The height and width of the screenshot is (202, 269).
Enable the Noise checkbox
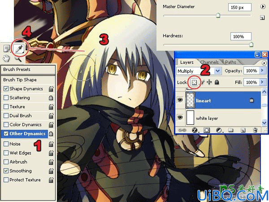point(6,144)
